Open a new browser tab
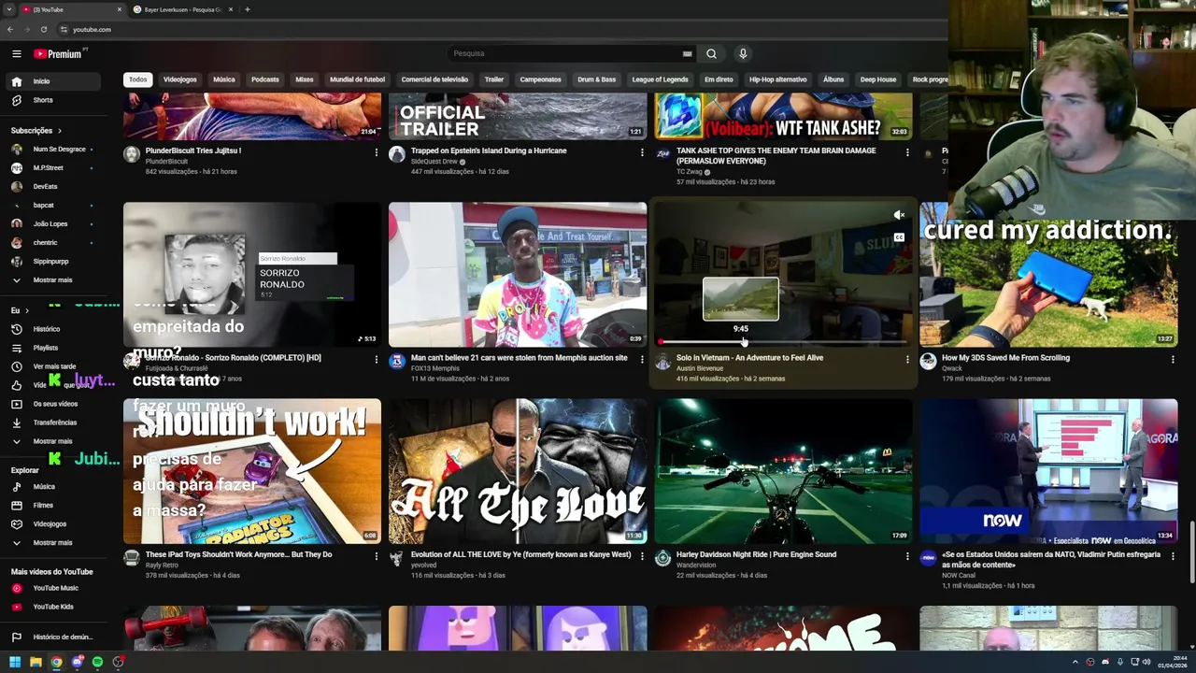 tap(248, 9)
